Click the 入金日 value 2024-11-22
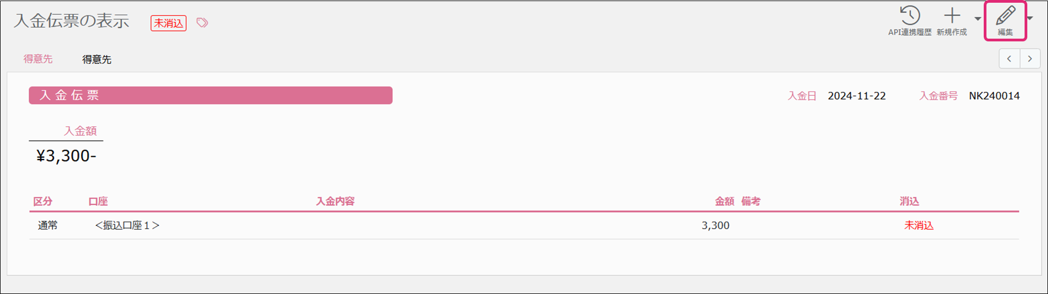Screen dimensions: 1048x294 (x=856, y=96)
